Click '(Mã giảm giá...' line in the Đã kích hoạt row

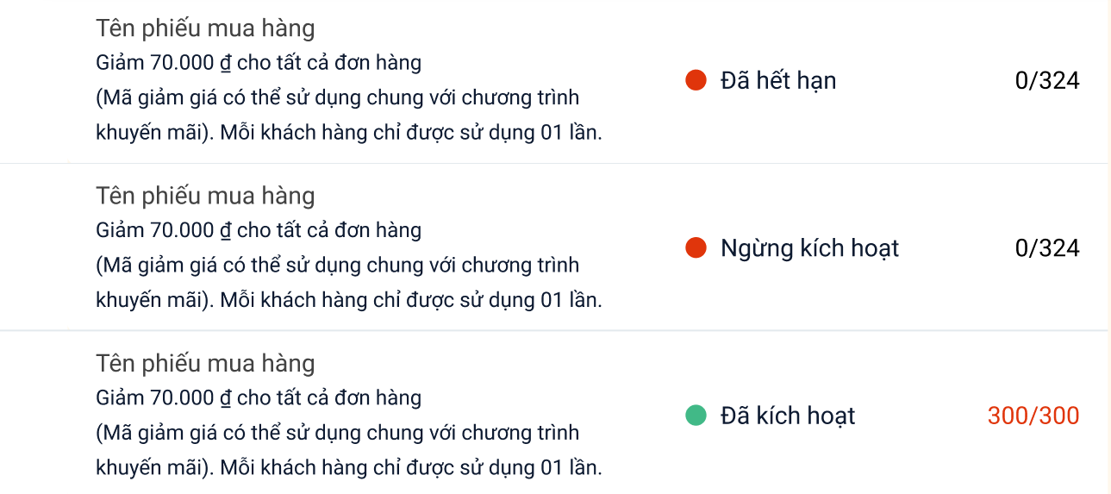point(337,433)
